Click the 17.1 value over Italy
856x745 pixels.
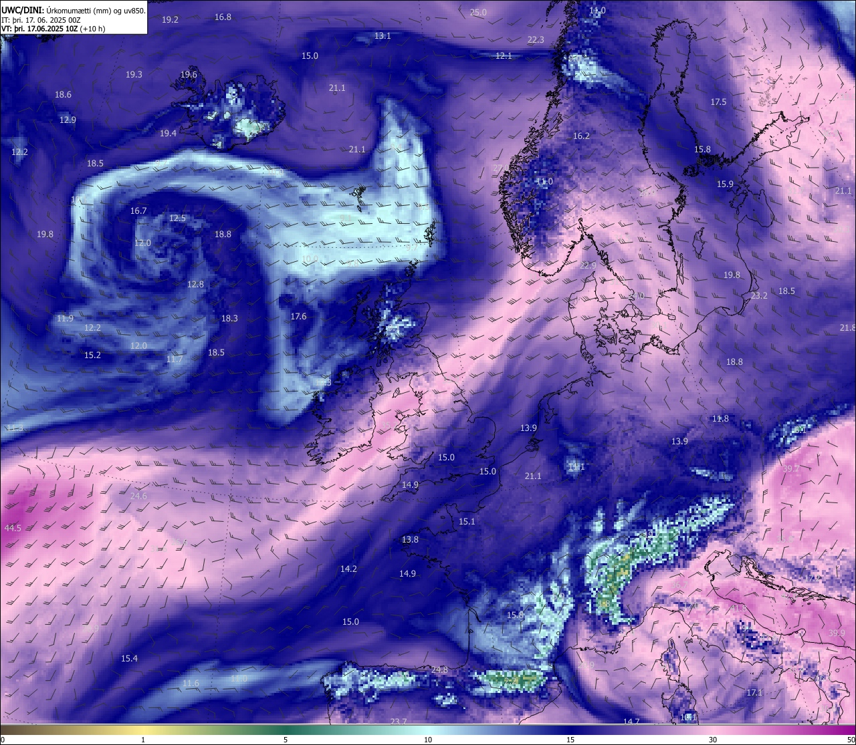(x=754, y=692)
